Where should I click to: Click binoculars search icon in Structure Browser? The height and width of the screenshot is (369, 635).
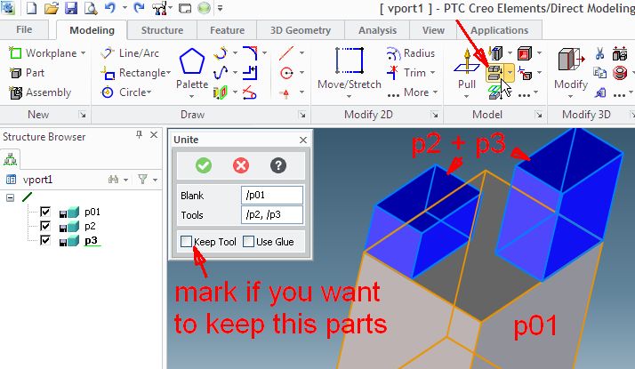pyautogui.click(x=114, y=179)
